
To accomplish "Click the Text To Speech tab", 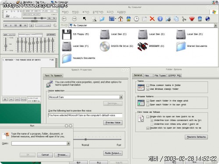I will 53,76.
